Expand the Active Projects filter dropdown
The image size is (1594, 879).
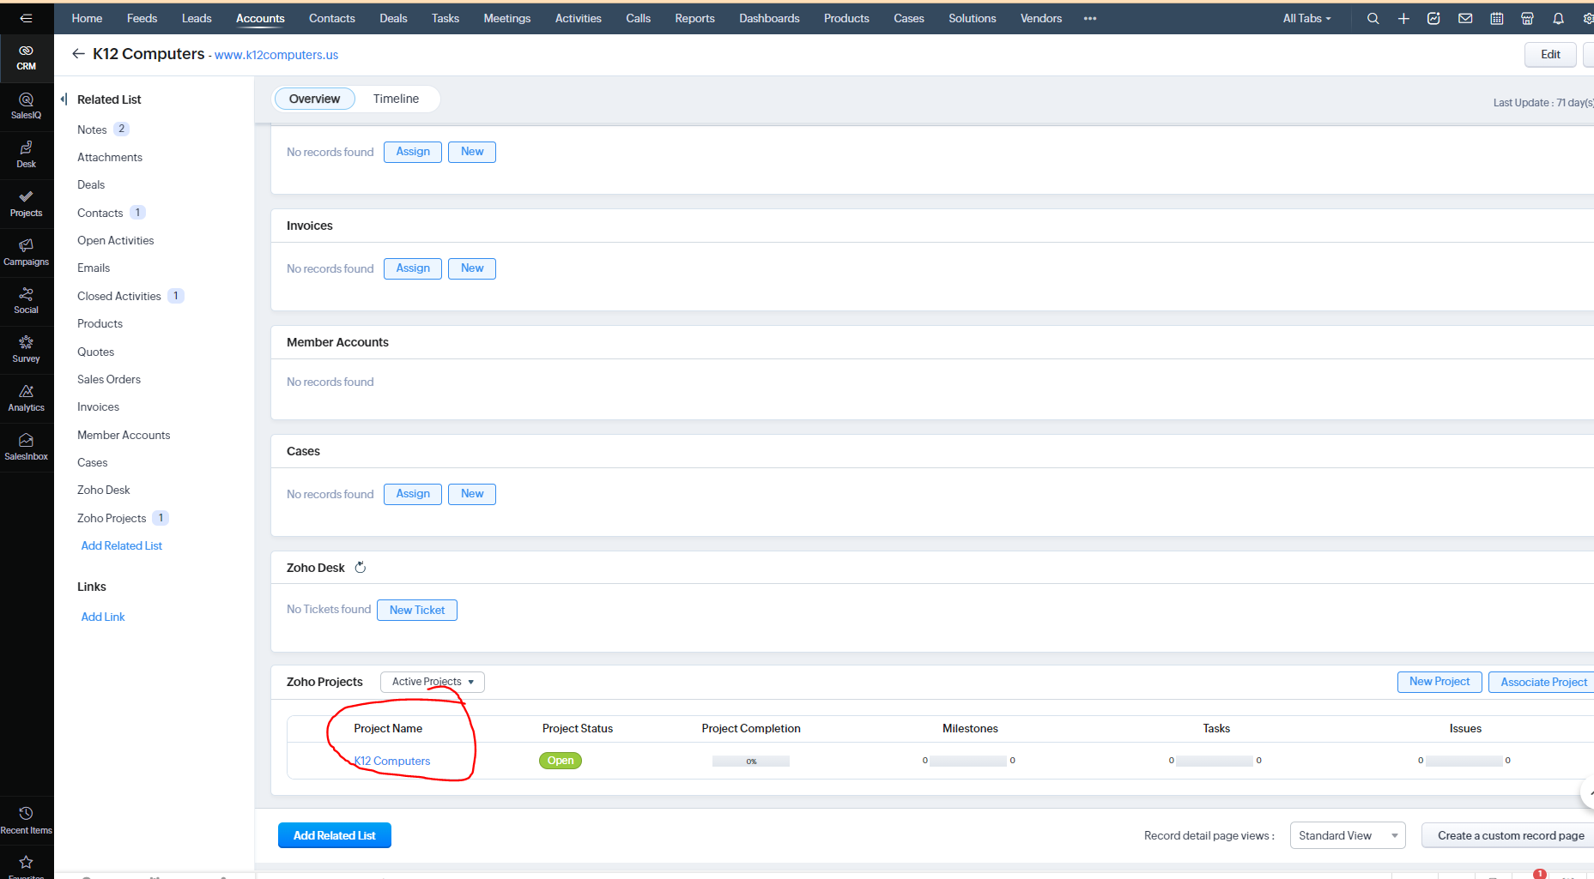coord(433,682)
